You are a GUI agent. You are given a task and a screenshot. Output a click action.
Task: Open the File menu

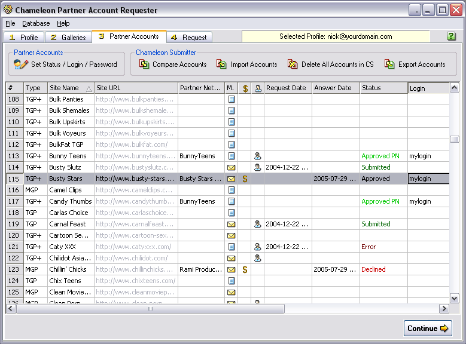[10, 23]
